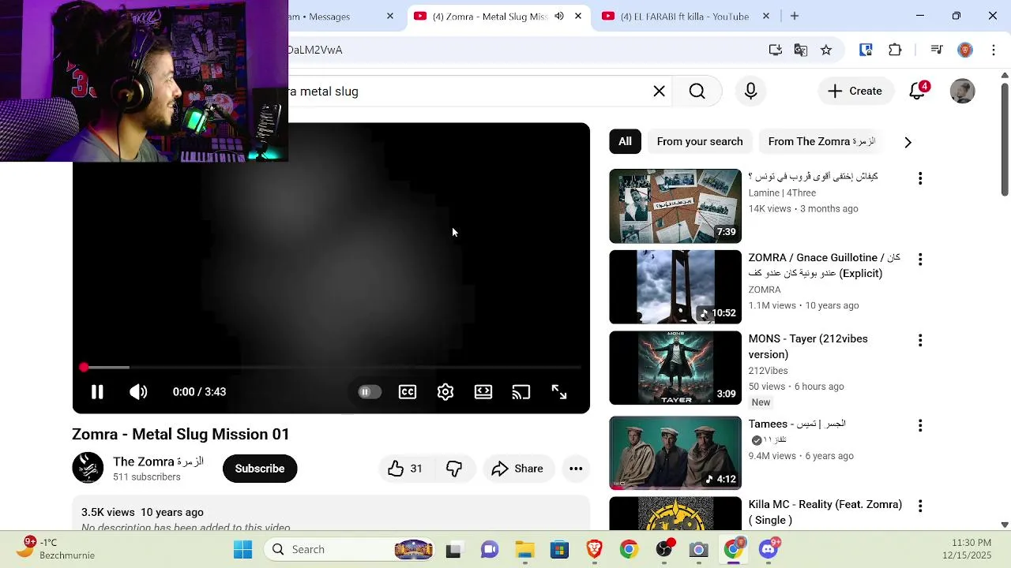Close the EL FARABI tab
This screenshot has width=1011, height=568.
click(x=766, y=17)
